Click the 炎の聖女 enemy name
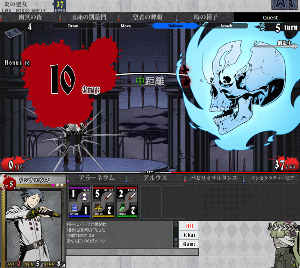 coord(16,4)
